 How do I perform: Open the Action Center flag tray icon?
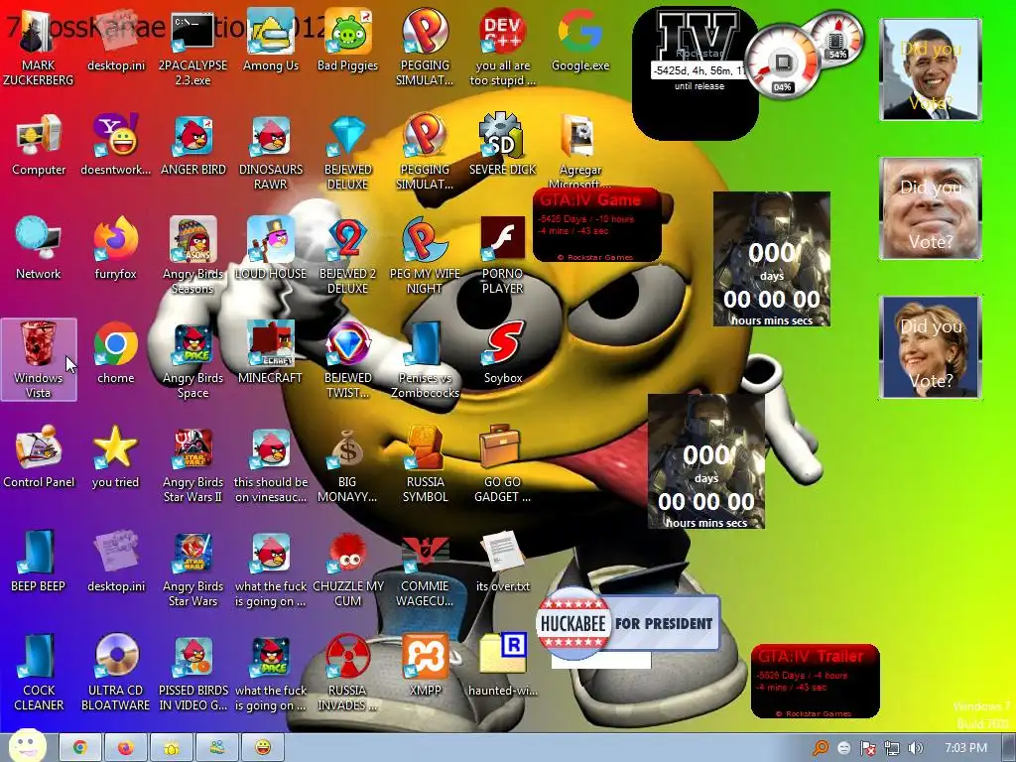(867, 748)
